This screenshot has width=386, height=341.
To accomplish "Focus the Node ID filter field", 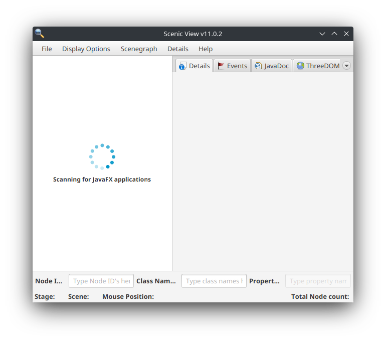I will 101,281.
